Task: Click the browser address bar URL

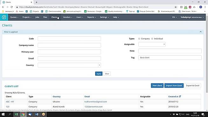Action: coord(84,7)
